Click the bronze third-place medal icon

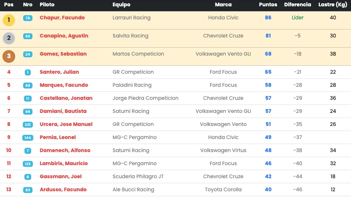coord(9,56)
